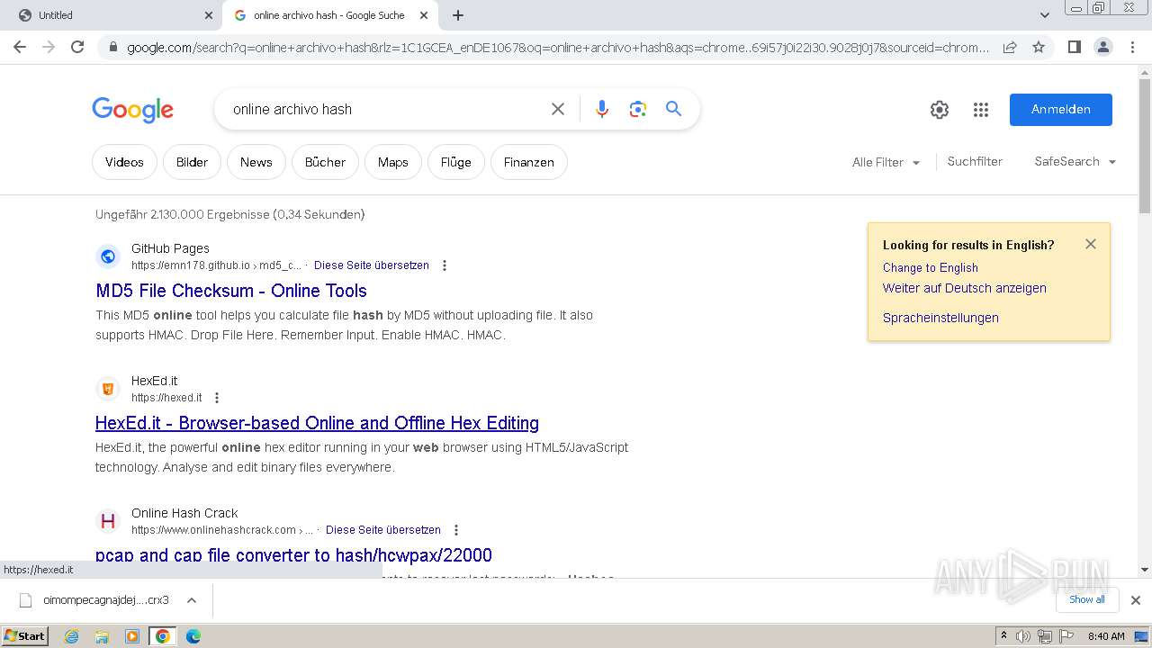The width and height of the screenshot is (1152, 648).
Task: Switch to the Flüge filter
Action: (456, 162)
